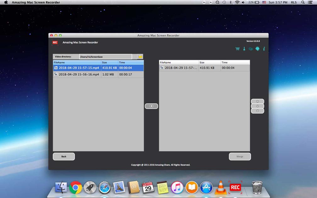Move merge item down with arrow button

coord(257,106)
